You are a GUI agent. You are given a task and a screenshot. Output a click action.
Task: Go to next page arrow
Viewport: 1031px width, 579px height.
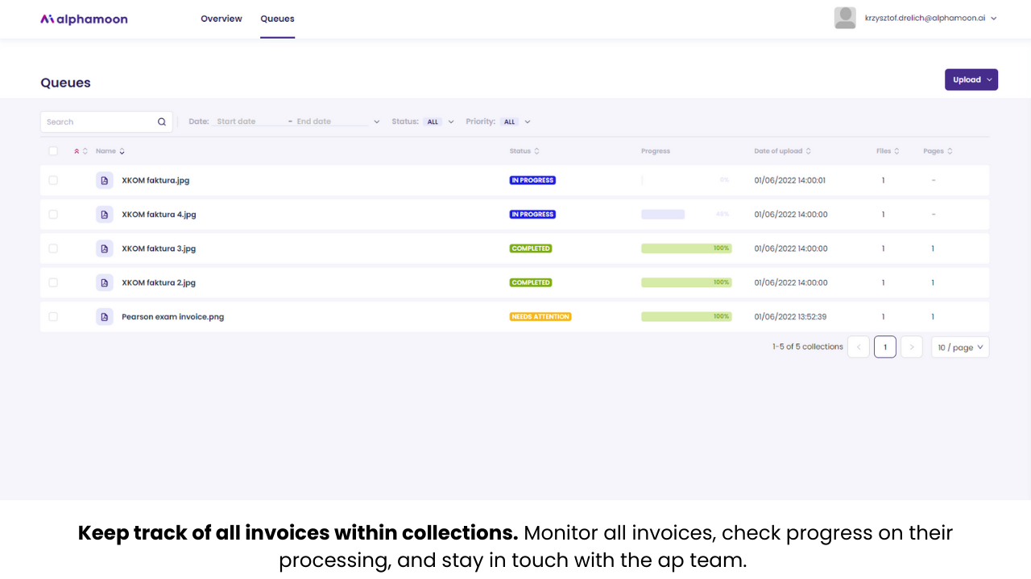(912, 347)
